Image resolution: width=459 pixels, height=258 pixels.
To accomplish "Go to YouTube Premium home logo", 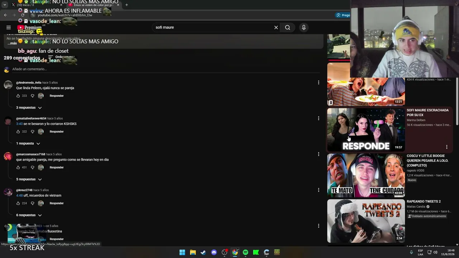I will (x=29, y=28).
